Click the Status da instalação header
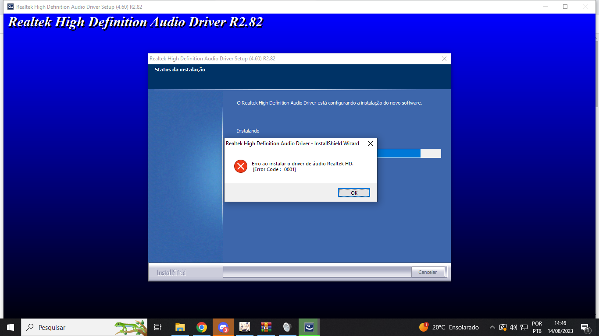 180,70
